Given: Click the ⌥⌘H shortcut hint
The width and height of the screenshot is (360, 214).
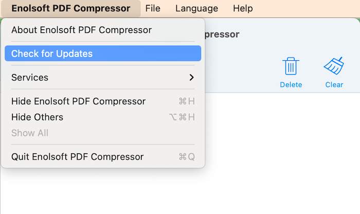Looking at the screenshot, I should pos(182,117).
